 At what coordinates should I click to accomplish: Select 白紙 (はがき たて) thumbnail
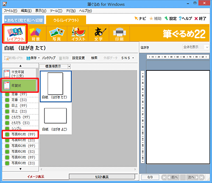pyautogui.click(x=56, y=86)
